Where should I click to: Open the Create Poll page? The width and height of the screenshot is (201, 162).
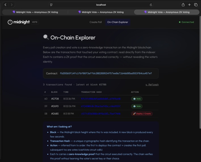pos(96,22)
